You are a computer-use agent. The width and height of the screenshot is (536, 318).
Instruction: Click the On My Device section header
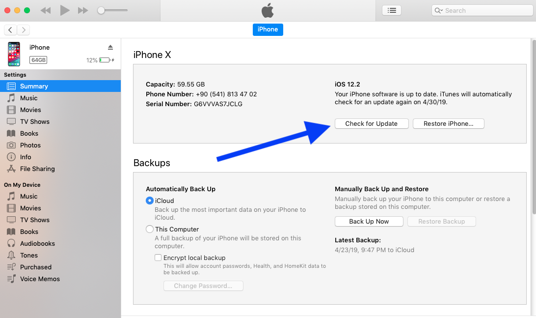coord(22,185)
